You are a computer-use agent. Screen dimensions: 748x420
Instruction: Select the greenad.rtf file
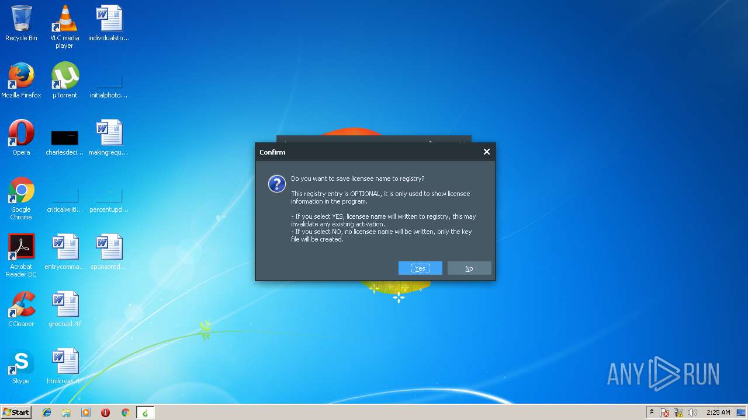coord(64,309)
